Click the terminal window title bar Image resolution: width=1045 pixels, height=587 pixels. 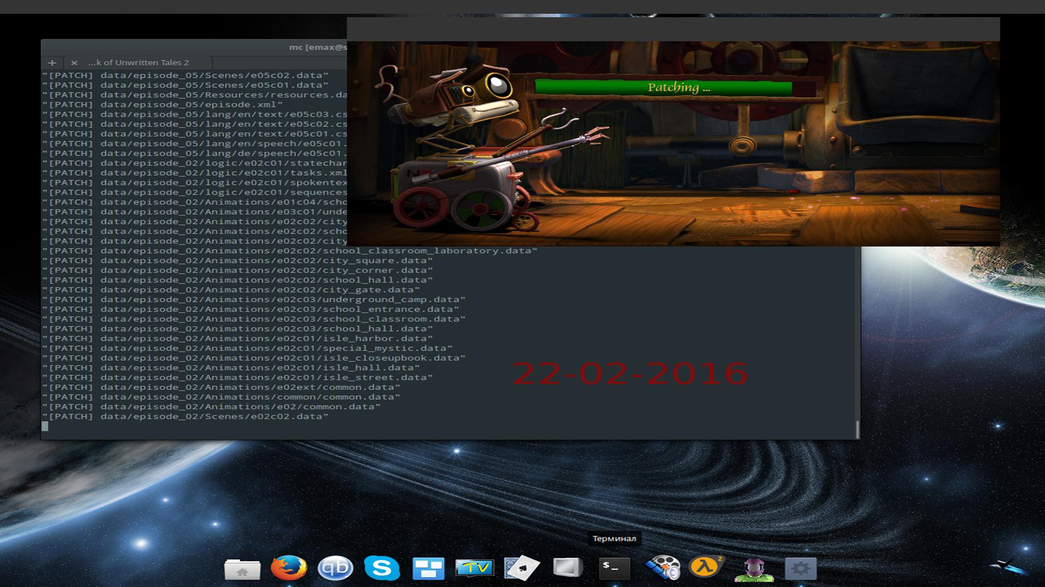click(x=190, y=47)
